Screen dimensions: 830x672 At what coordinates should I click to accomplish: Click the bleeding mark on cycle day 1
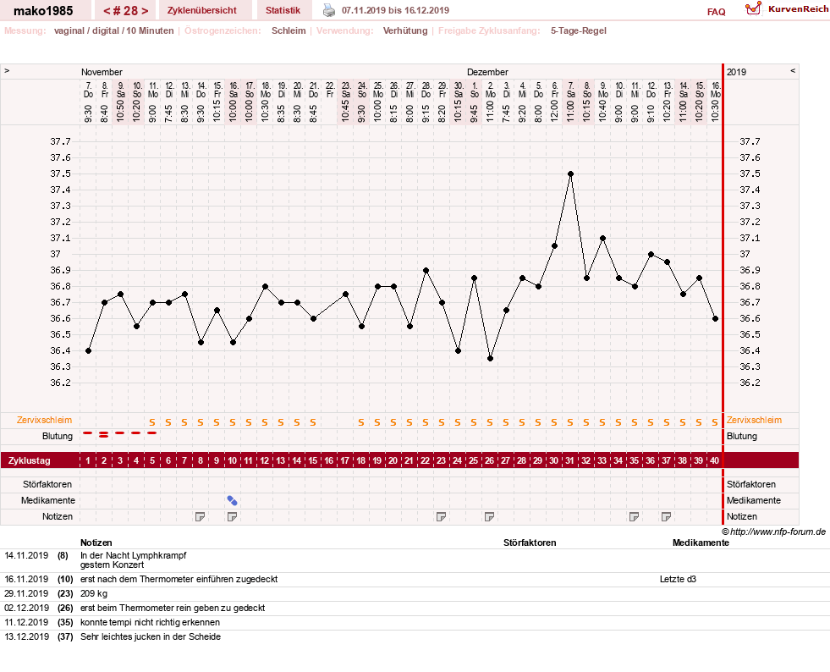click(88, 433)
